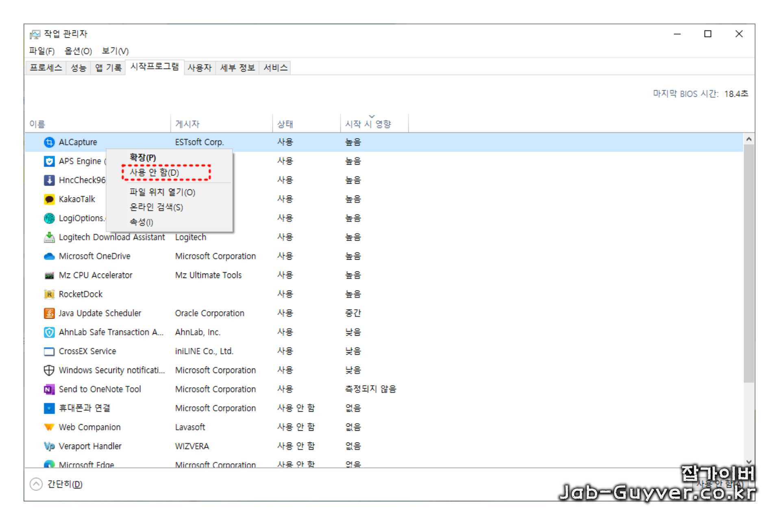The height and width of the screenshot is (525, 779).
Task: Switch to the 성능 tab
Action: click(78, 68)
